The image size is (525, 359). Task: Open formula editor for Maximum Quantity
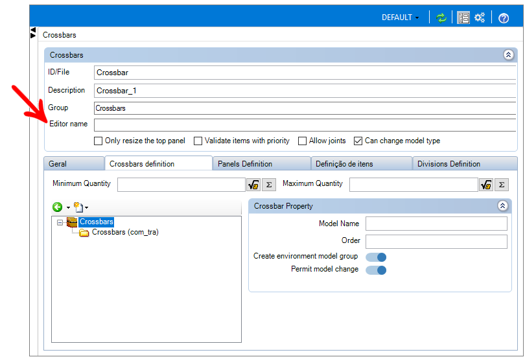pos(486,185)
